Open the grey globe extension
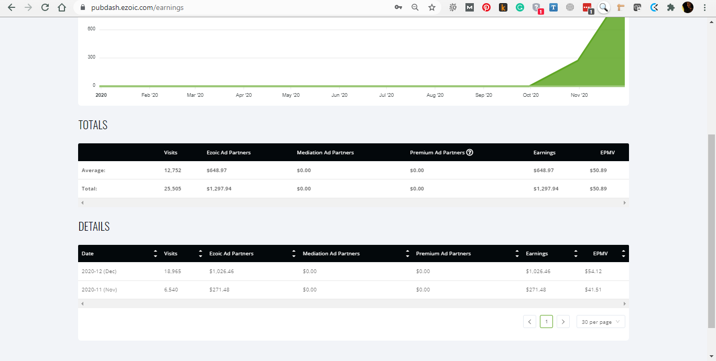The image size is (716, 361). [x=570, y=8]
